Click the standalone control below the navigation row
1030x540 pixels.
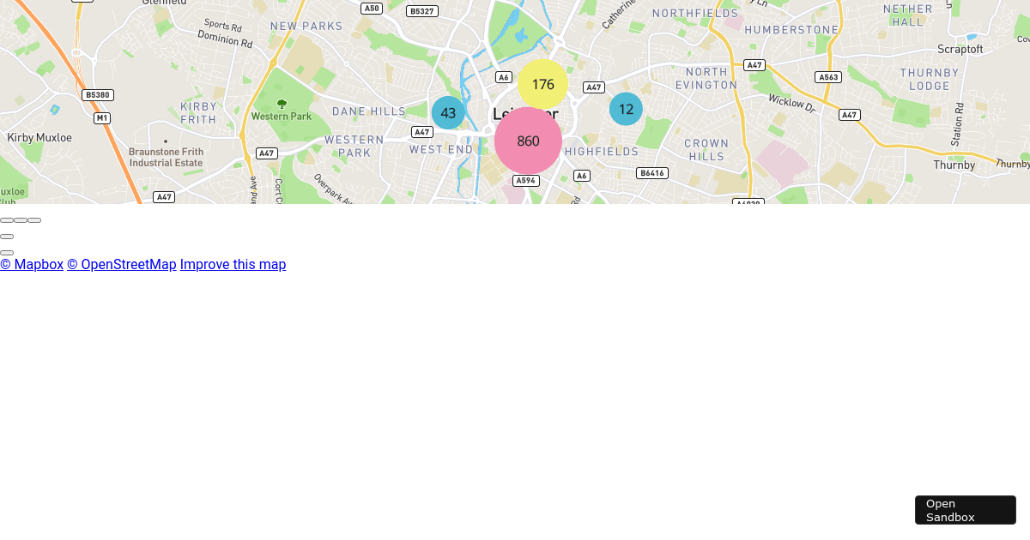(7, 236)
